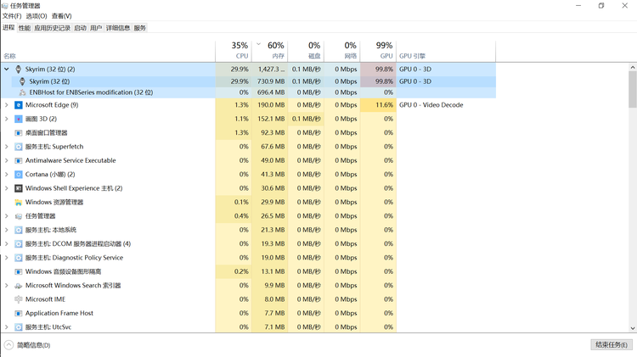Click the 结束任务 button
This screenshot has width=637, height=357.
click(612, 345)
